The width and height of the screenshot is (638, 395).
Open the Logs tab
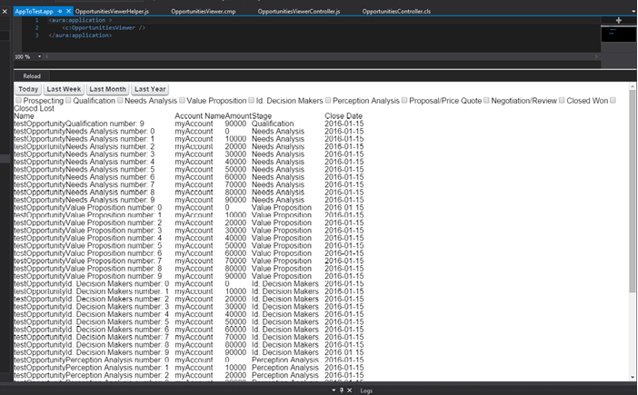click(366, 390)
